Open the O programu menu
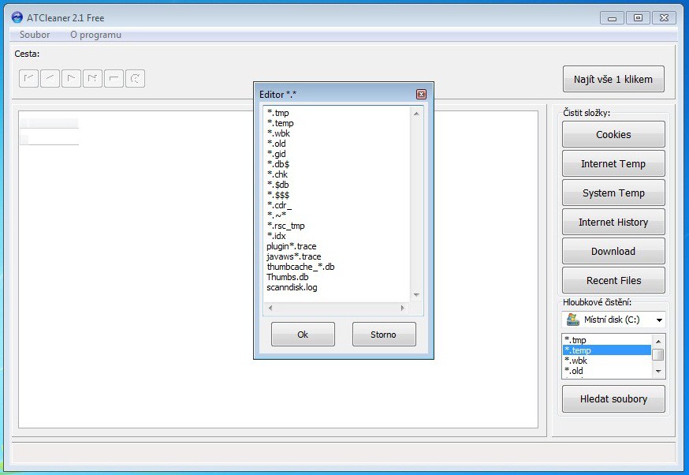The image size is (689, 475). point(96,35)
